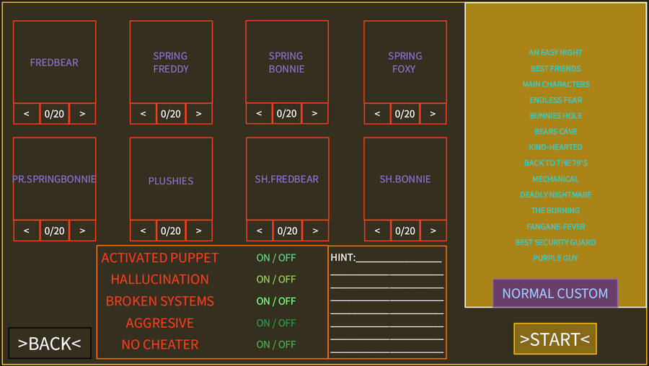Image resolution: width=649 pixels, height=366 pixels.
Task: Decrease PR.Springbonnie level with left arrow
Action: pyautogui.click(x=27, y=231)
